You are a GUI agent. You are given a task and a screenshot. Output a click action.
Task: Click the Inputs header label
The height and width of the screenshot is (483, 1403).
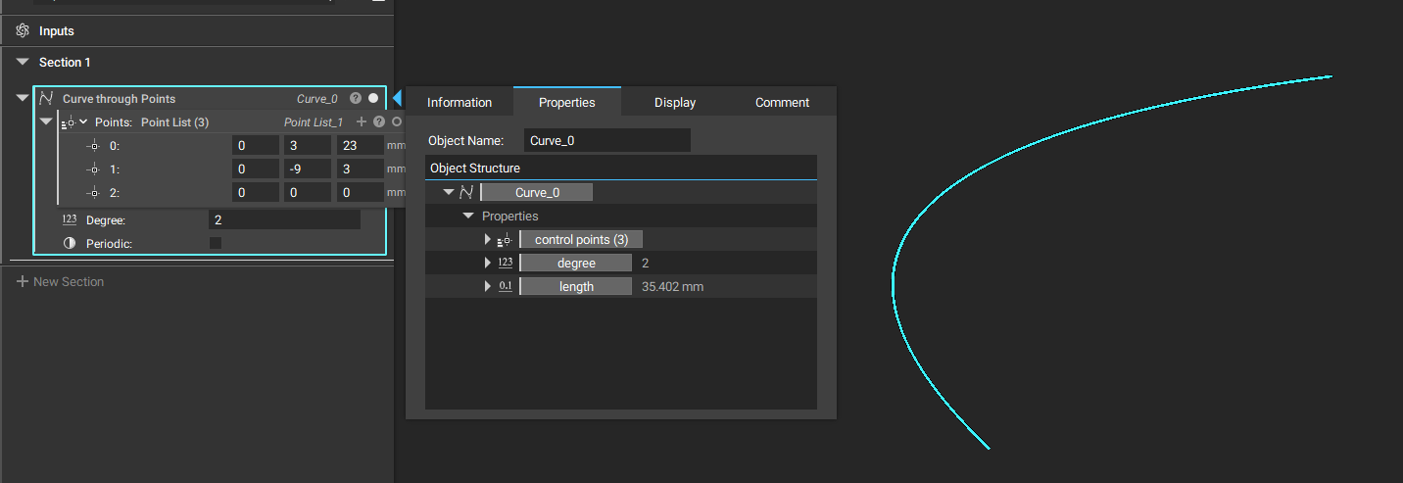click(x=57, y=31)
